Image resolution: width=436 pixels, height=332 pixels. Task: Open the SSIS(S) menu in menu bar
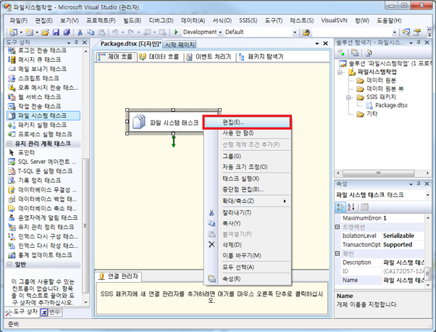(x=248, y=20)
